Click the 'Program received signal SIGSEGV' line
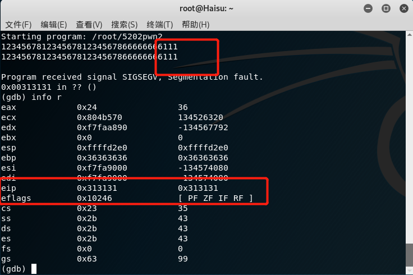 pos(132,77)
